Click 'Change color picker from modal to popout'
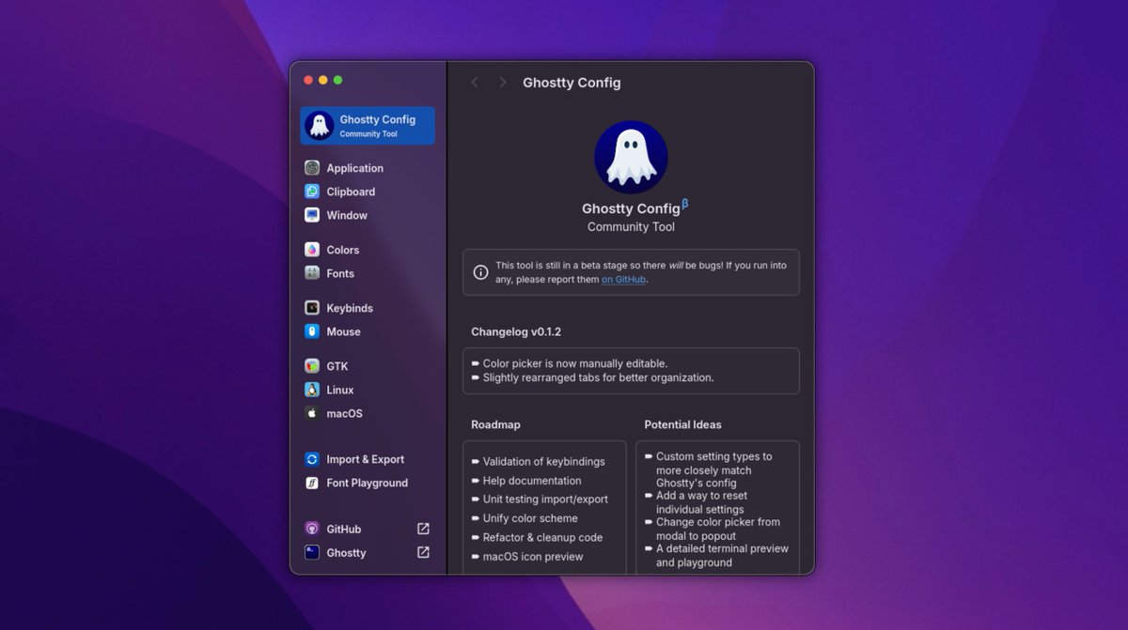Viewport: 1128px width, 630px height. coord(718,529)
